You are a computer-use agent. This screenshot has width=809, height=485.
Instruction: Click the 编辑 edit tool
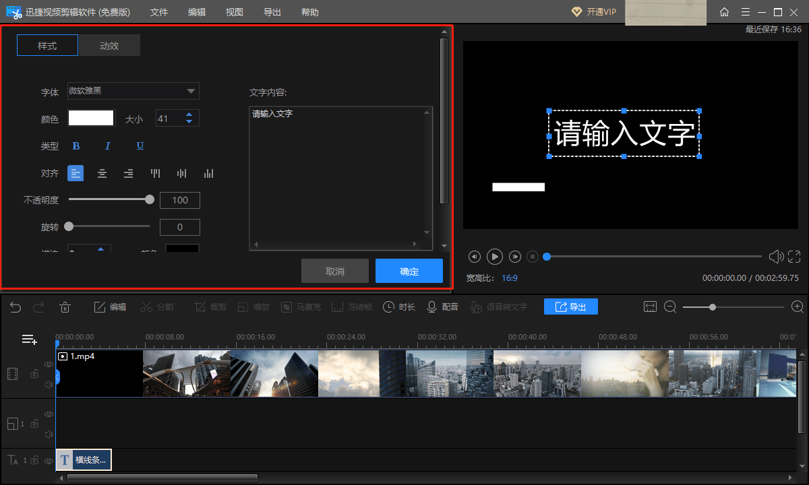click(x=110, y=307)
